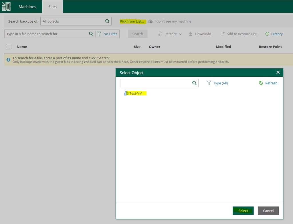Screen dimensions: 293x224
Task: Switch to the Machines tab
Action: coord(27,7)
